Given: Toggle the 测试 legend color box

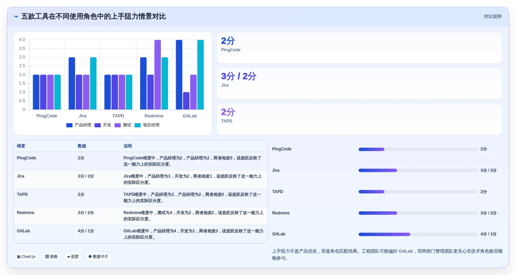Looking at the screenshot, I should (117, 125).
